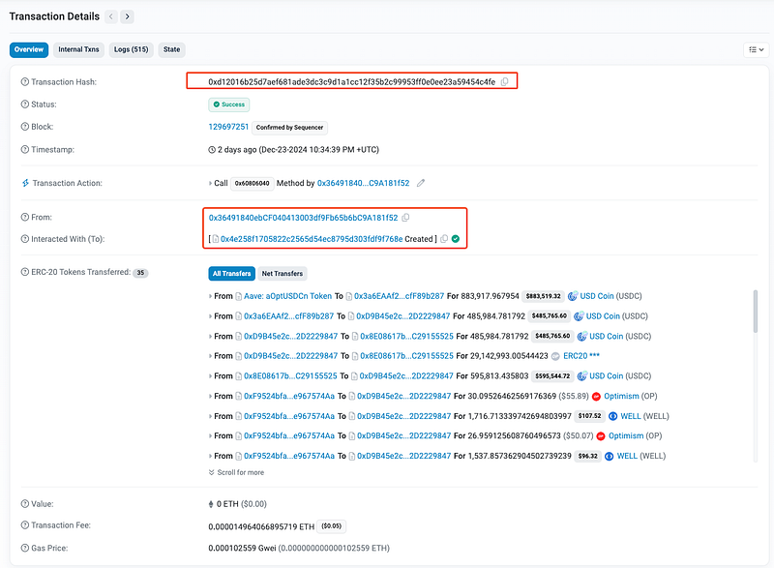
Task: Click the Gas Price help icon
Action: coord(25,547)
